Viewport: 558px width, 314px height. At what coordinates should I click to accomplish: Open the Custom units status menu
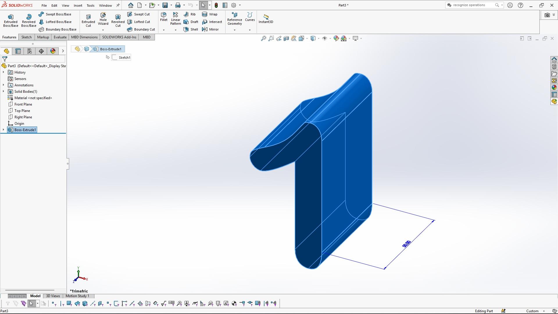tap(535, 311)
